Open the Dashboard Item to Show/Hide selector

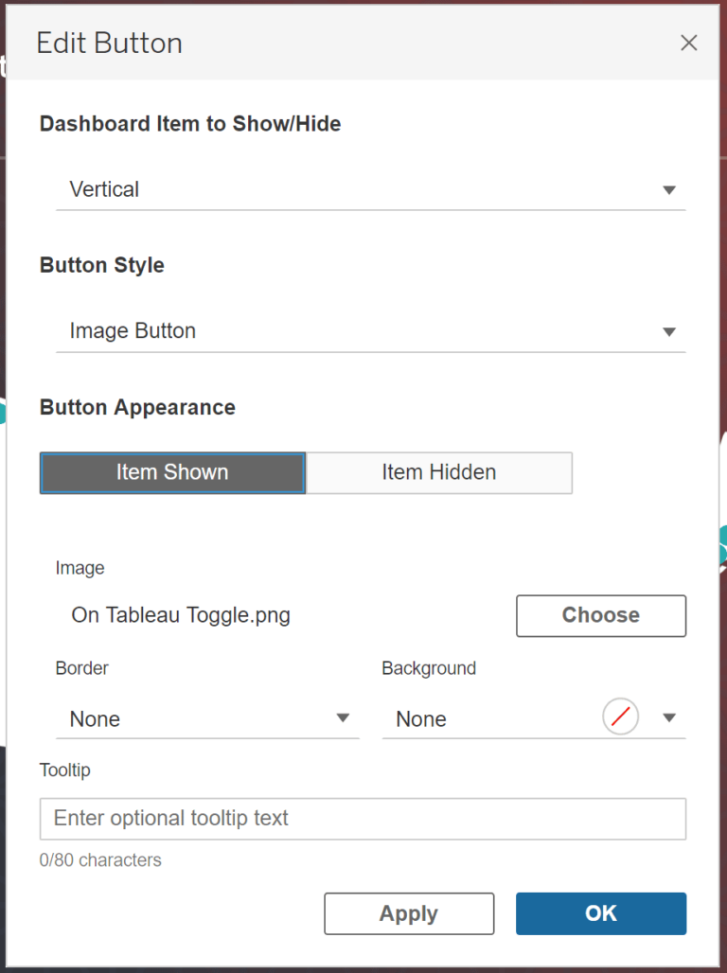369,189
